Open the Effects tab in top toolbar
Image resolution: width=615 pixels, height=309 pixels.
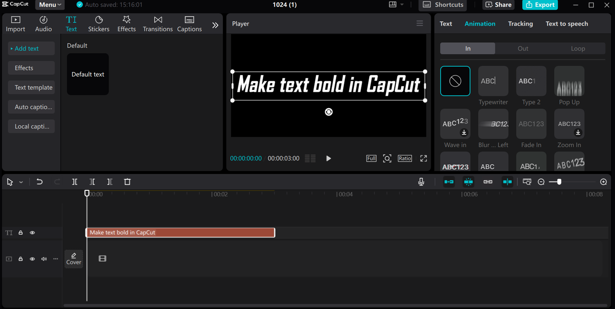126,24
